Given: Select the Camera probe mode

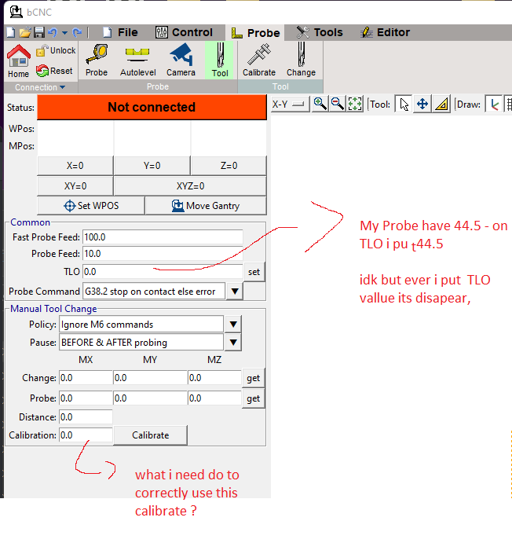Looking at the screenshot, I should [x=181, y=61].
